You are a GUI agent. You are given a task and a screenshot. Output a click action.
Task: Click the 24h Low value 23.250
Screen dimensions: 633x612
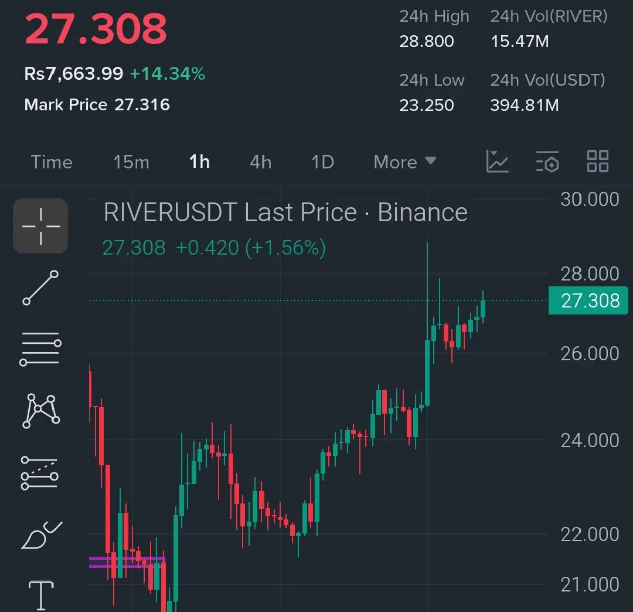point(427,106)
